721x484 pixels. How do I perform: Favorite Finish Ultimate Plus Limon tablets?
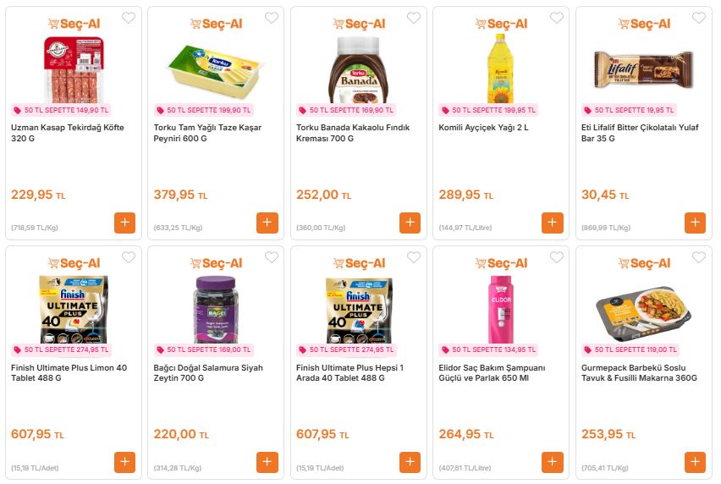coord(129,258)
